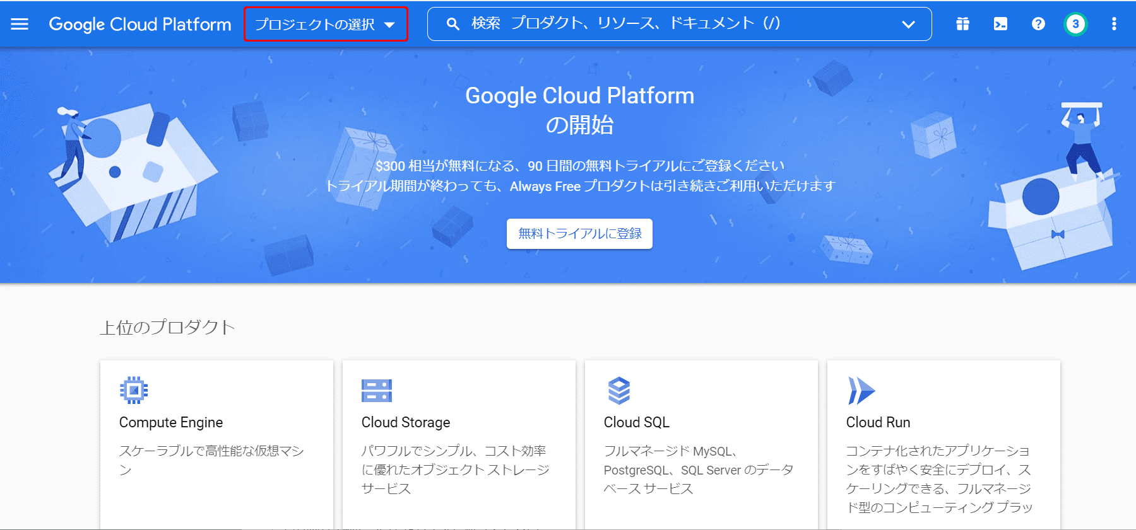Screen dimensions: 1136x530
Task: Click the Compute Engine chip icon
Action: coord(134,390)
